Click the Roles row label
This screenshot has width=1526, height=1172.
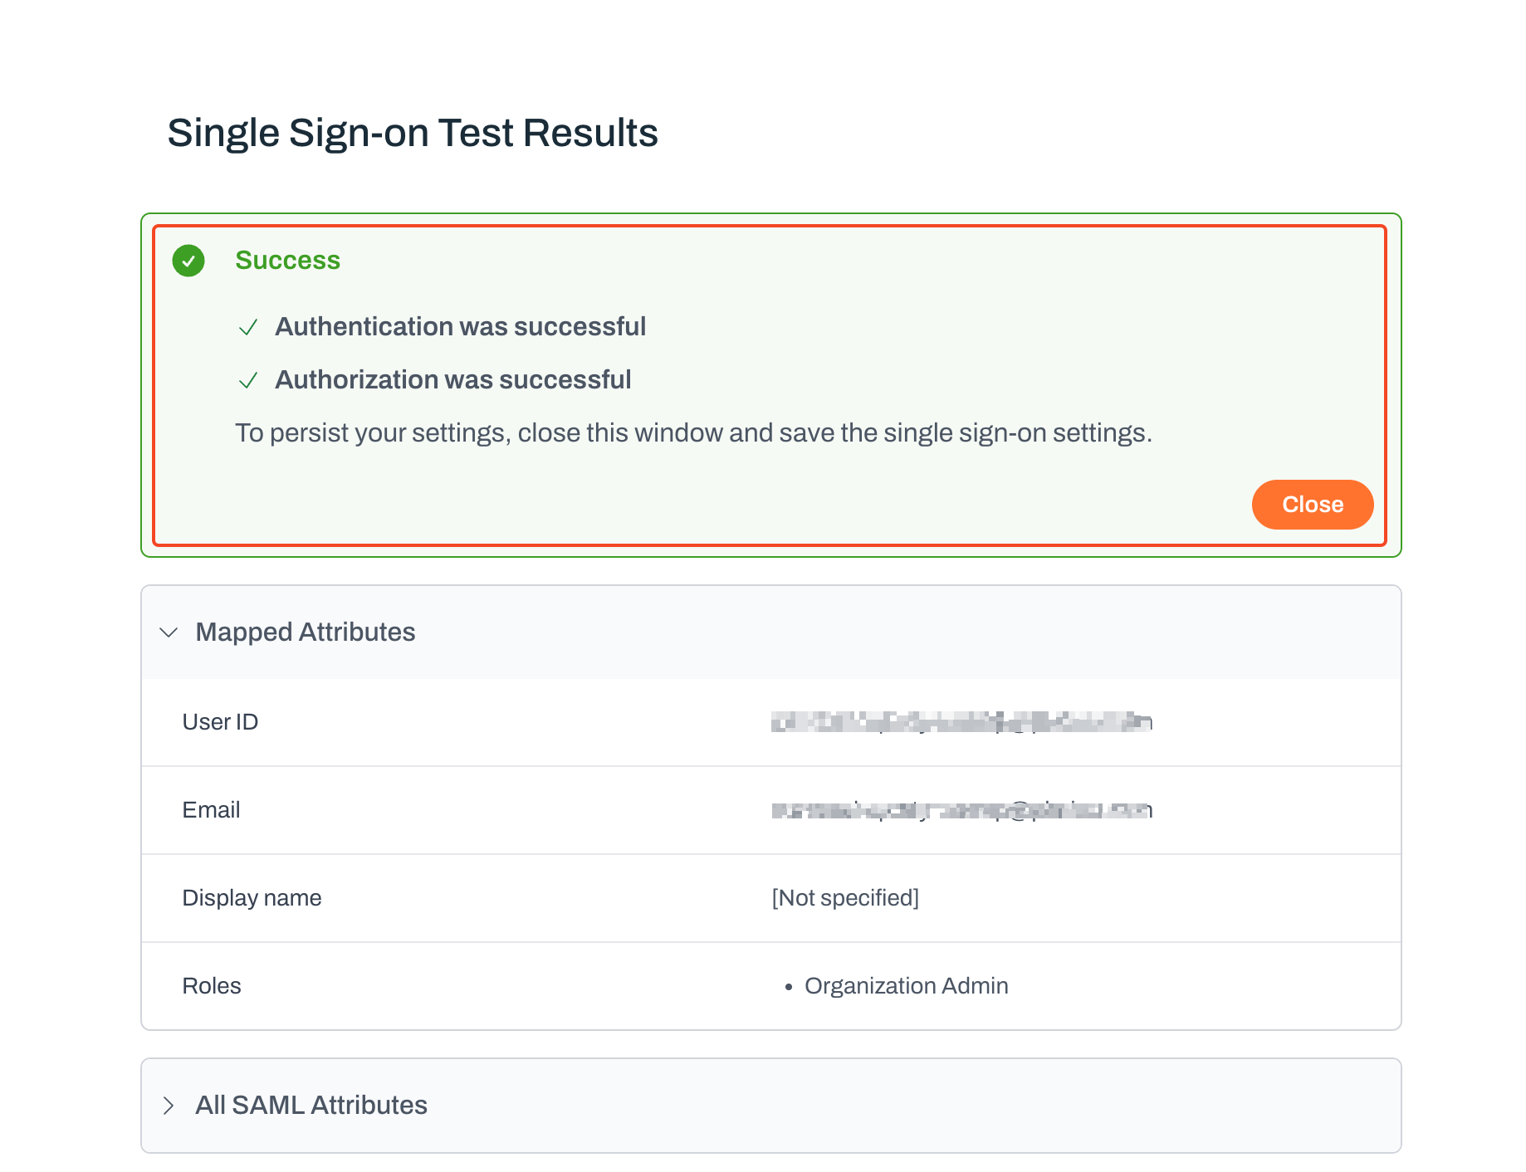(212, 986)
